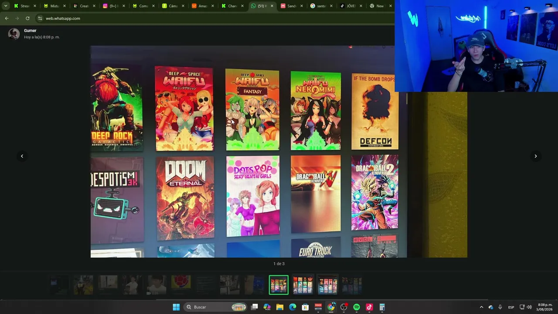Click the microphone icon in the system tray
The height and width of the screenshot is (314, 558).
(x=500, y=307)
